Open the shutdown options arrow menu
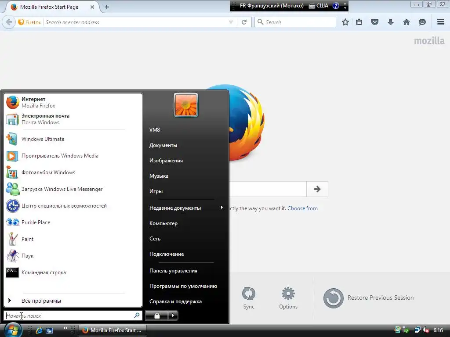 [173, 315]
